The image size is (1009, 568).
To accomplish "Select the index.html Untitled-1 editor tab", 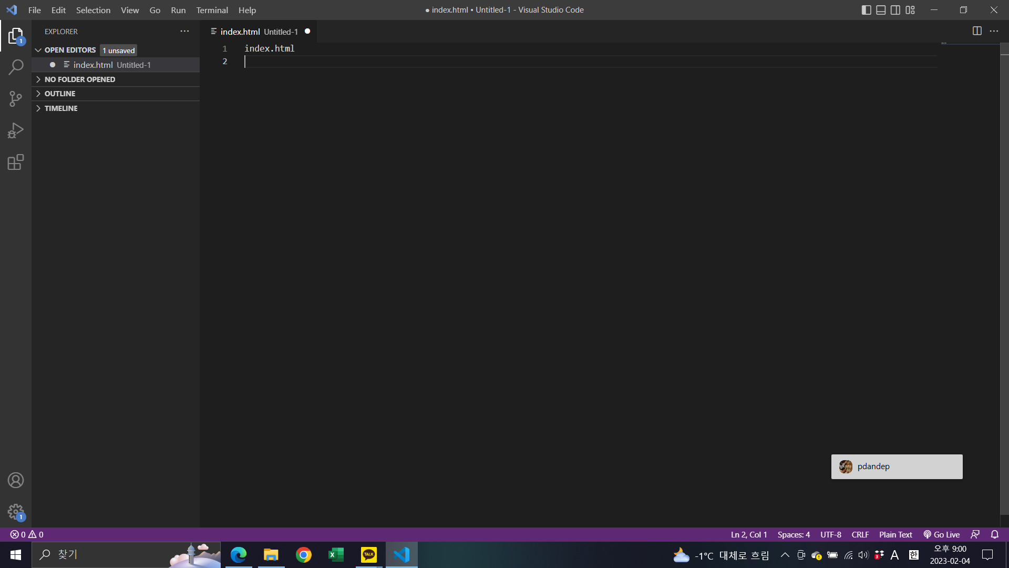I will tap(259, 32).
